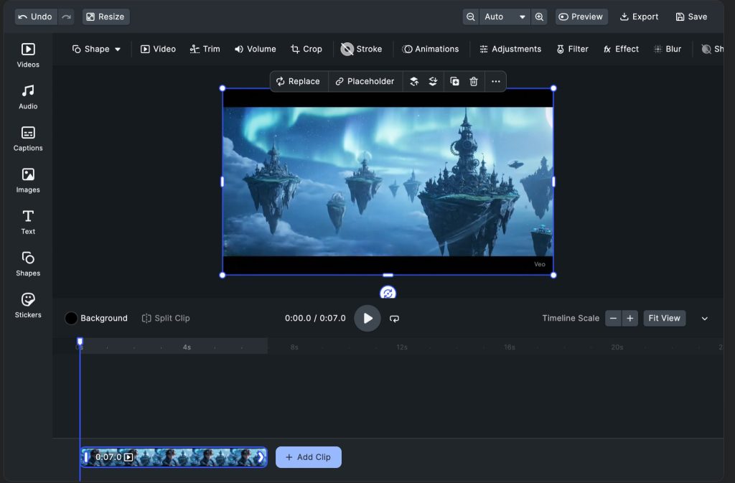Screen dimensions: 735x483
Task: Open the Videos panel in sidebar
Action: click(28, 55)
